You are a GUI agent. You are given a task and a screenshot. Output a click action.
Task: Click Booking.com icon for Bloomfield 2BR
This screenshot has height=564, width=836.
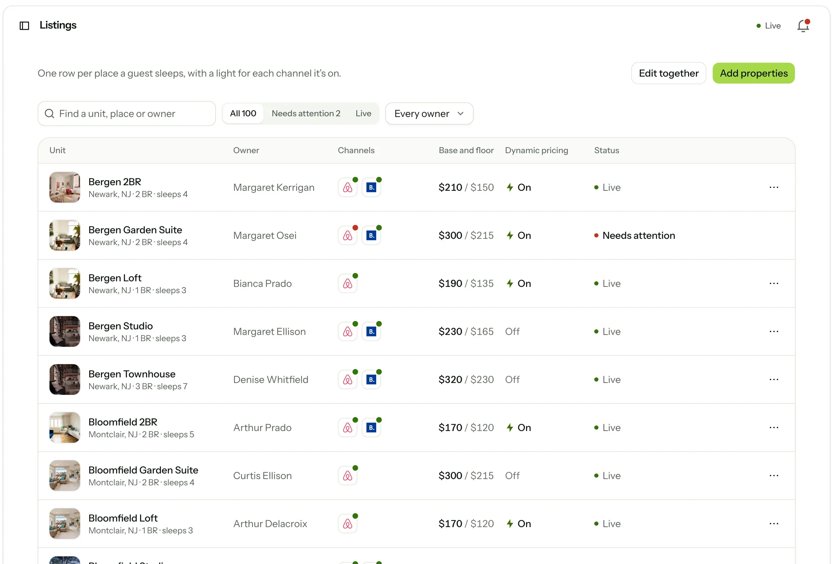[371, 428]
